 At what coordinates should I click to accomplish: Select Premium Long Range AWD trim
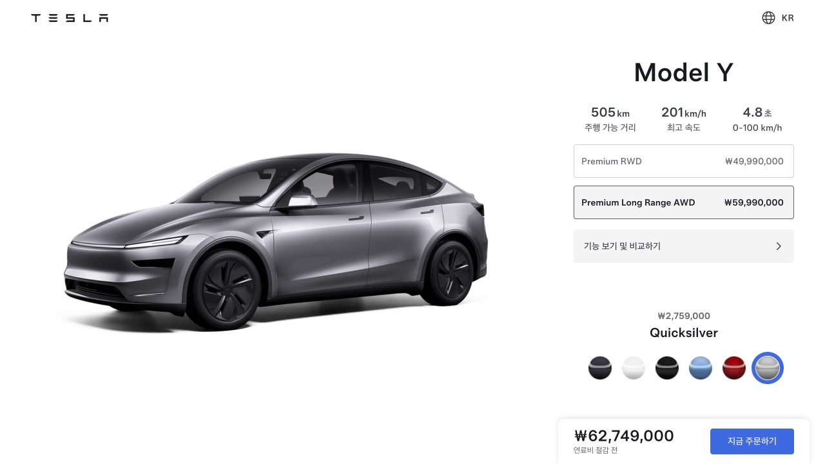(683, 202)
